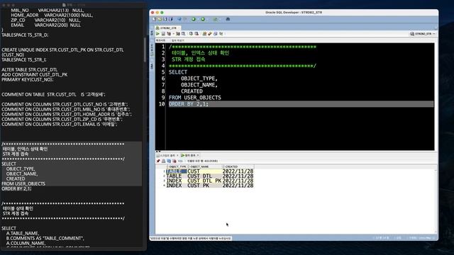
Task: Click the SQL Tuning Advisor icon
Action: (183, 34)
